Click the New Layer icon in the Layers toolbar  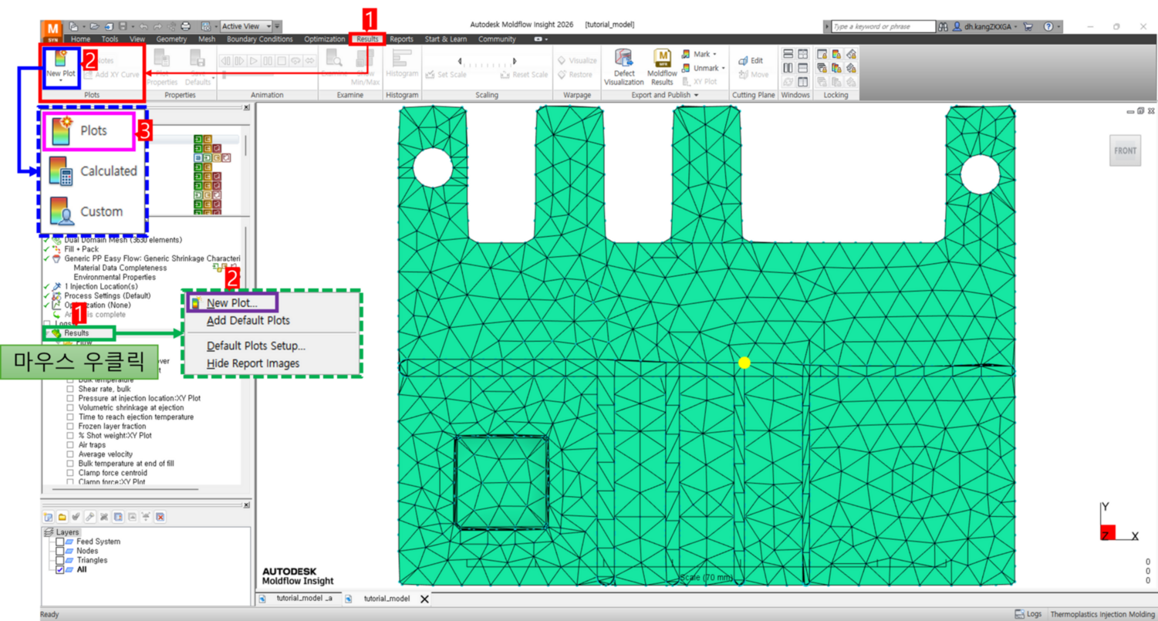[x=48, y=517]
